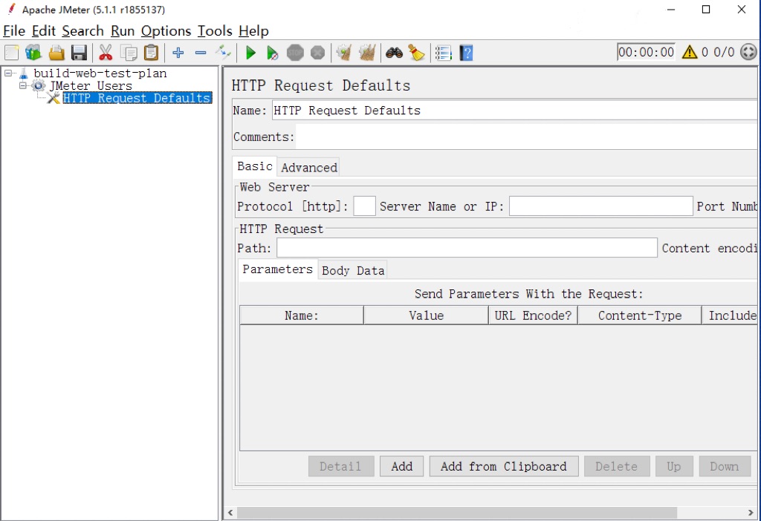
Task: Click the Paste clipboard icon
Action: (152, 53)
